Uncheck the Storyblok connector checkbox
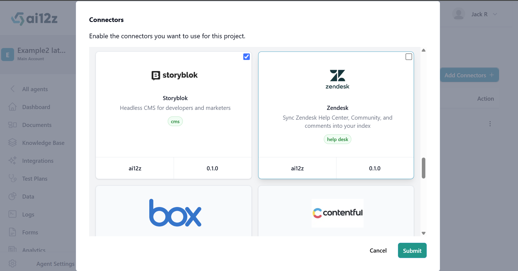 pos(246,57)
